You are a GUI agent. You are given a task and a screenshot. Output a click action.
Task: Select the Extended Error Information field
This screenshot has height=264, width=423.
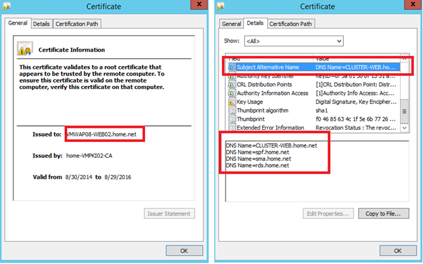click(x=270, y=128)
